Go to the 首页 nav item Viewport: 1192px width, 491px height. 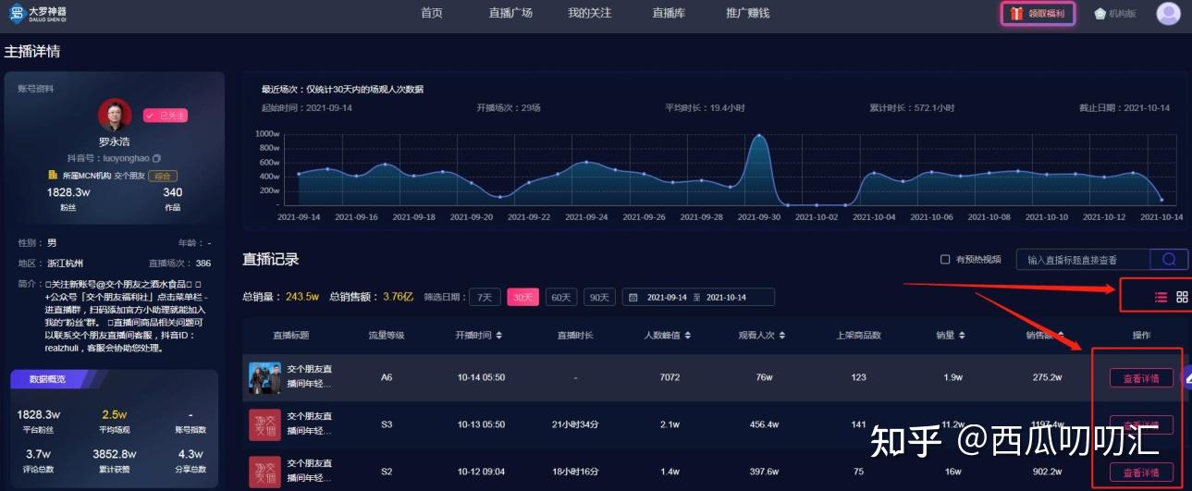(432, 13)
